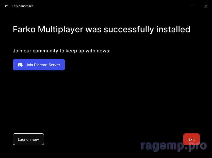Close the Farko Installer window

click(206, 6)
